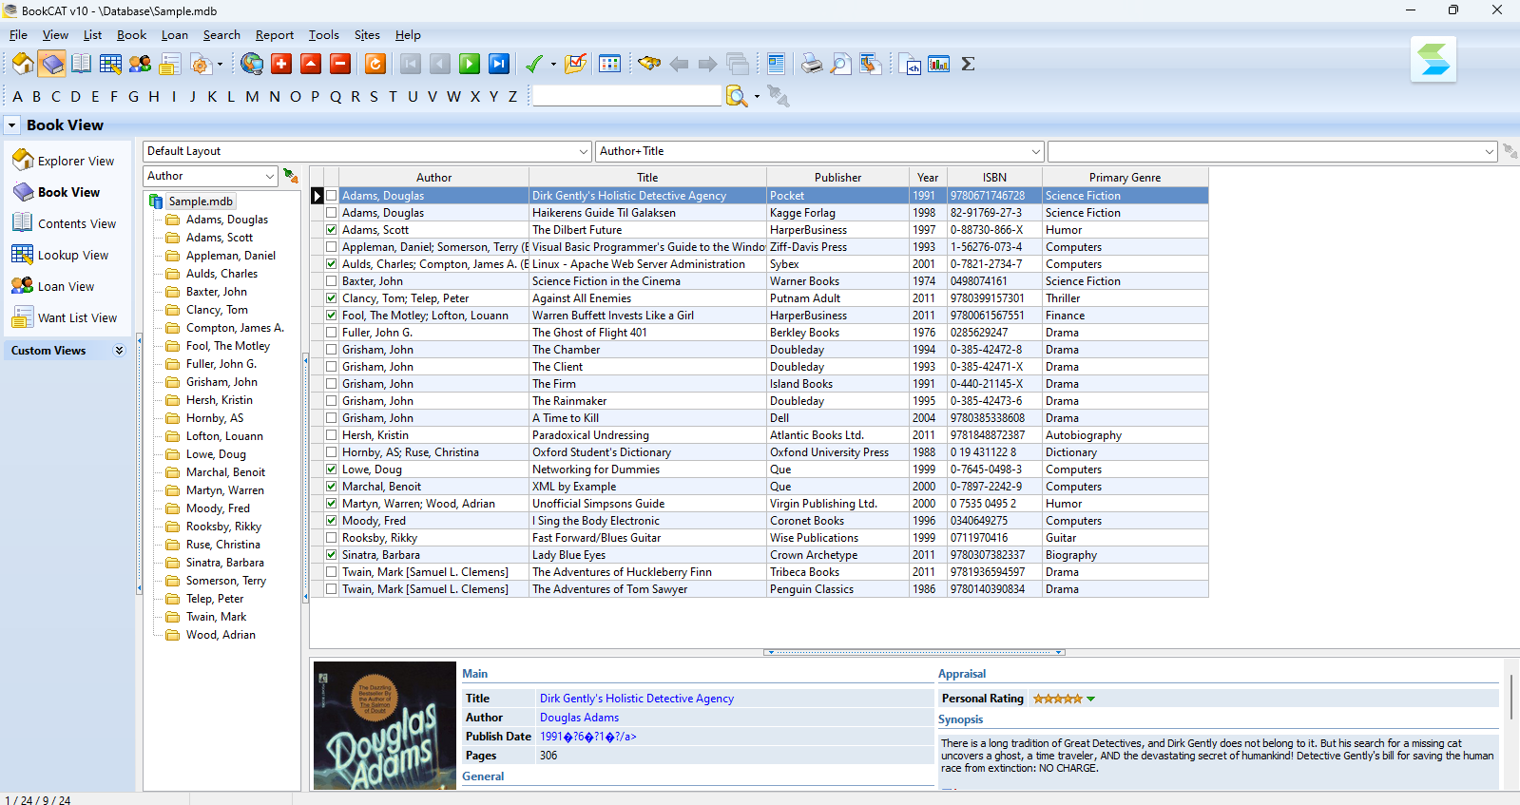The height and width of the screenshot is (805, 1520).
Task: Toggle checkbox for Warren Buffett Invests Like a Girl
Action: [332, 316]
